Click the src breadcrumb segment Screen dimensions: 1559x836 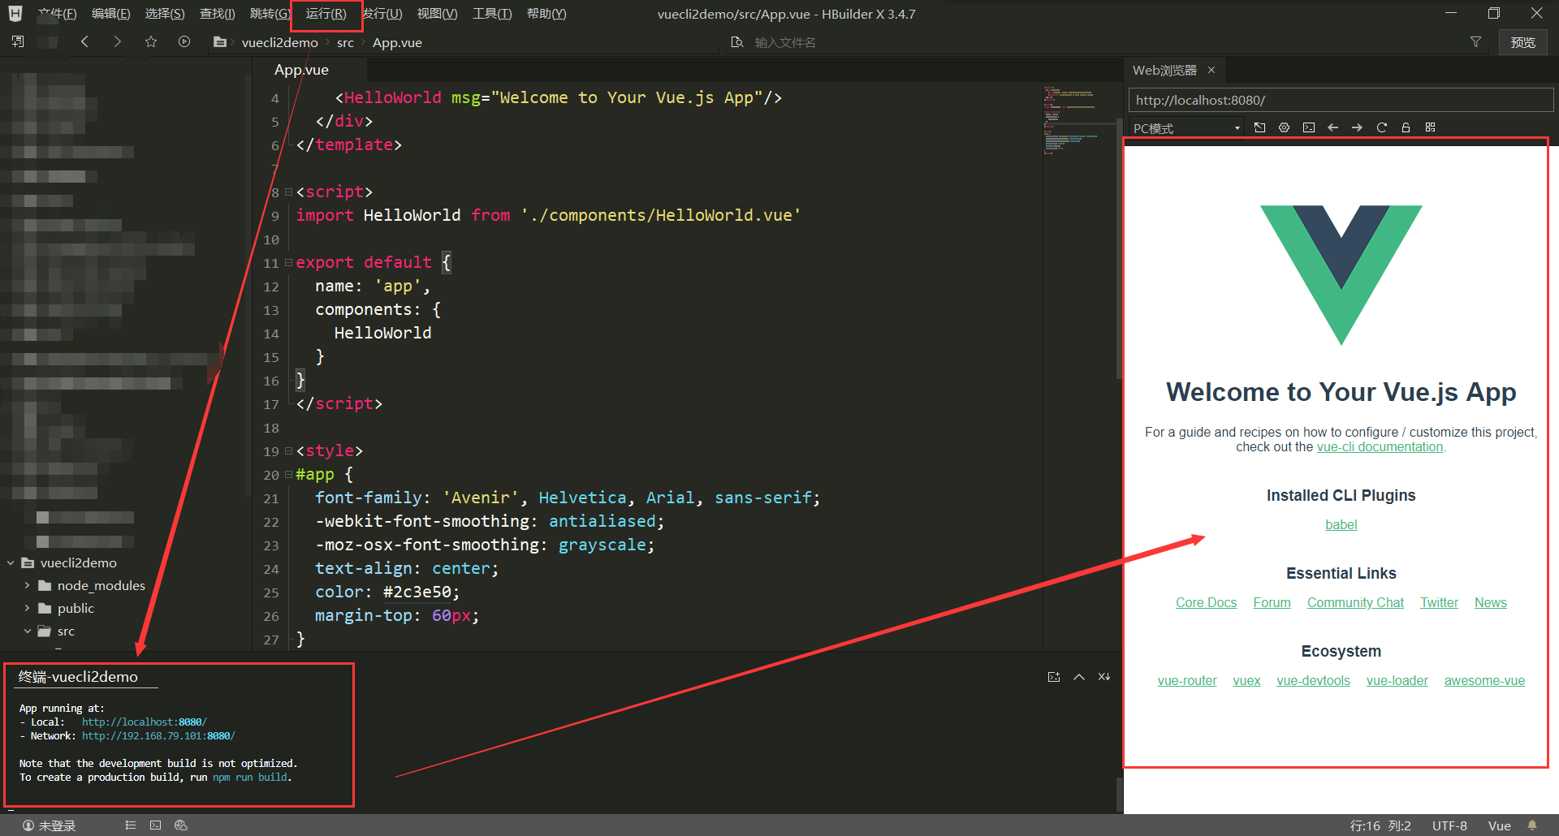click(x=345, y=42)
